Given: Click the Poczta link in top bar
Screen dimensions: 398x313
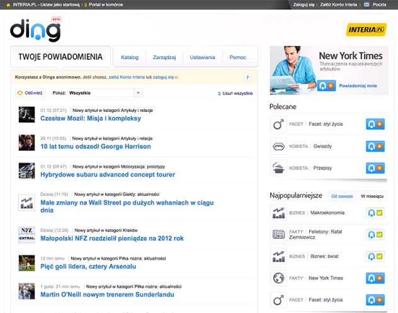Looking at the screenshot, I should pos(380,4).
